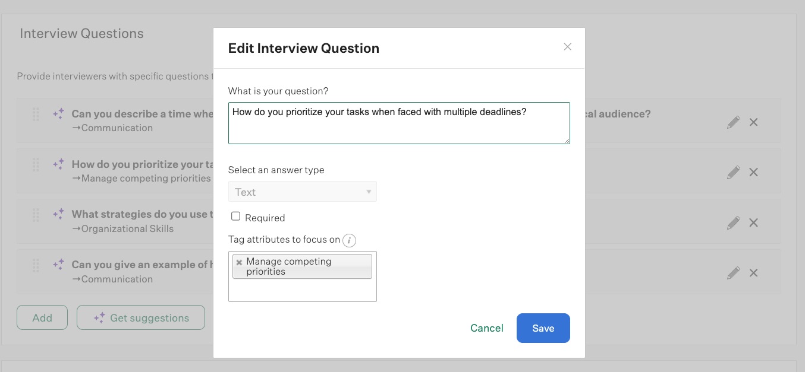Click the edit pencil on the last Communication question
Viewport: 805px width, 372px height.
point(733,272)
